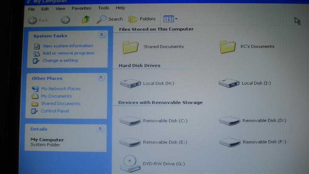Click the 'Removable Disk (D:)' label
Screen dimensions: 309x174
[264, 120]
